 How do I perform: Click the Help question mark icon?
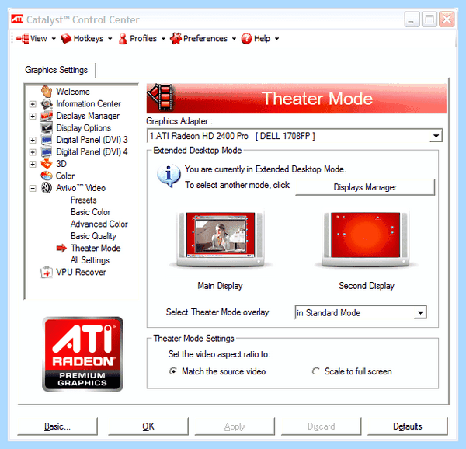click(247, 39)
